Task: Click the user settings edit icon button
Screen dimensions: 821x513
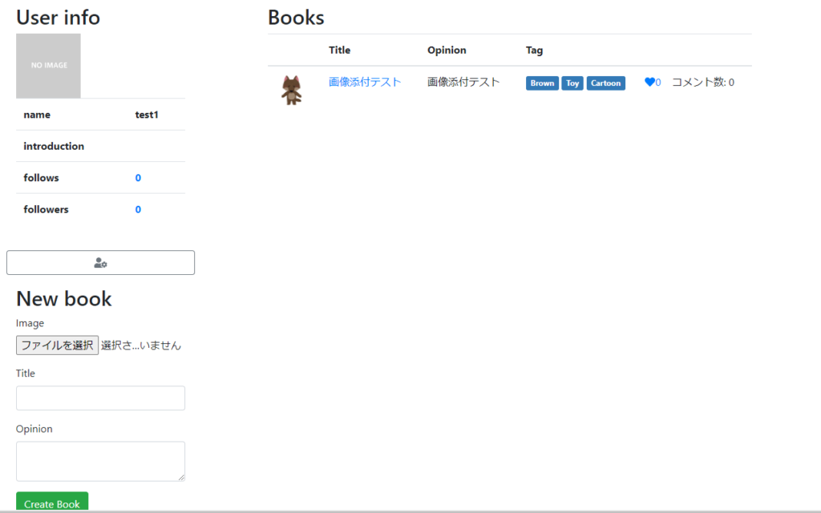Action: tap(100, 262)
